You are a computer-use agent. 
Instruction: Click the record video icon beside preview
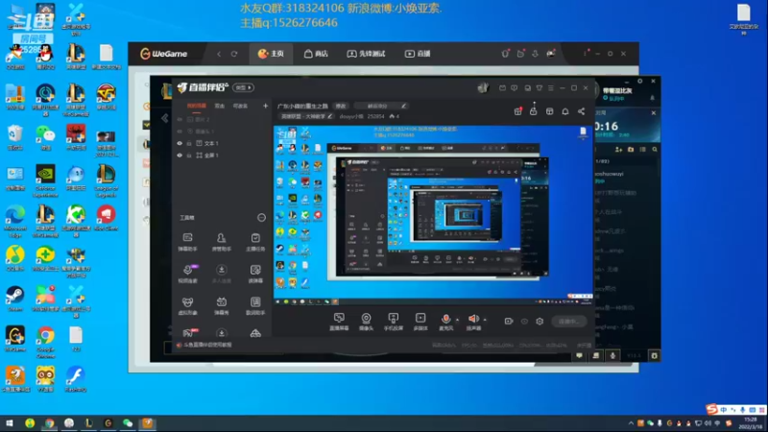(x=509, y=322)
